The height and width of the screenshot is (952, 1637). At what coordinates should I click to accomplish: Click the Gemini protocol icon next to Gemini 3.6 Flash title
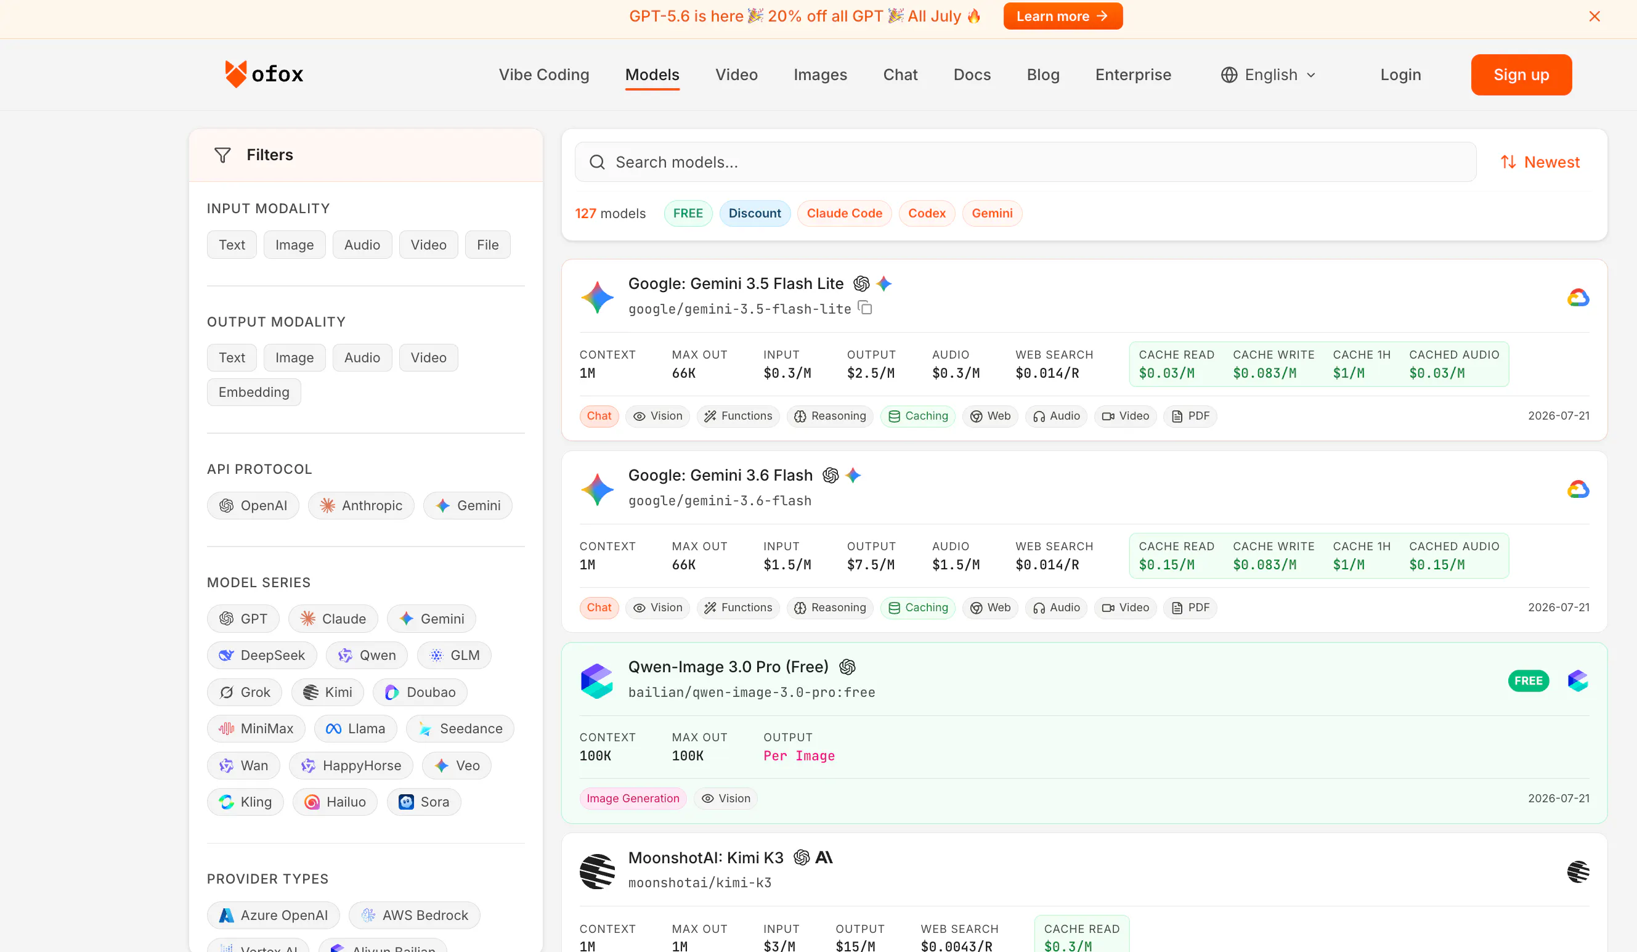pyautogui.click(x=853, y=476)
